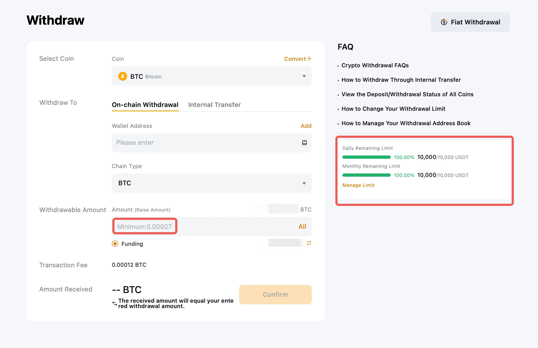The height and width of the screenshot is (348, 538).
Task: Click the Fiat Withdrawal coin icon
Action: (444, 22)
